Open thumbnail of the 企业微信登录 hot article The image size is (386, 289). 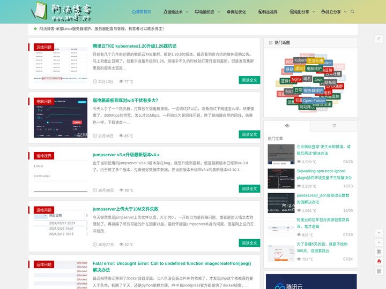click(x=281, y=154)
